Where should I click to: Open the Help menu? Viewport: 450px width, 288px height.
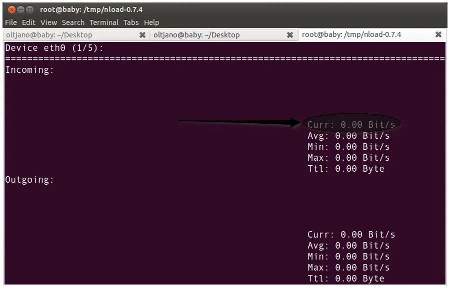pyautogui.click(x=151, y=22)
